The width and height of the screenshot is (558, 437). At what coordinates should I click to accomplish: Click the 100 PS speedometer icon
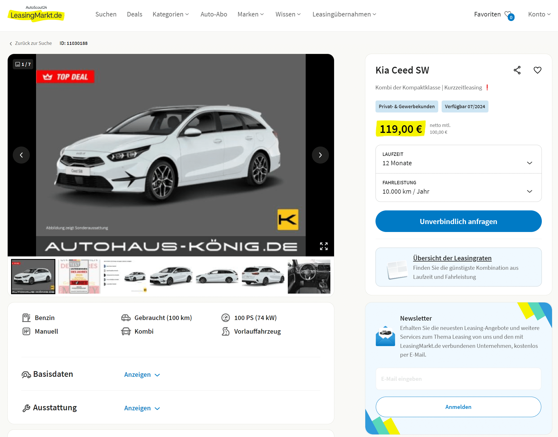[x=226, y=318]
